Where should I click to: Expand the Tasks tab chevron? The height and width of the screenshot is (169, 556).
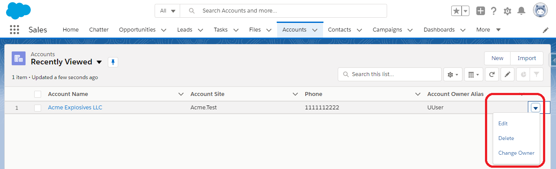click(x=236, y=30)
